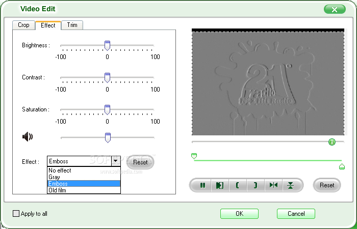Select the trim start marker
Screen dimensions: 357x229
point(194,156)
